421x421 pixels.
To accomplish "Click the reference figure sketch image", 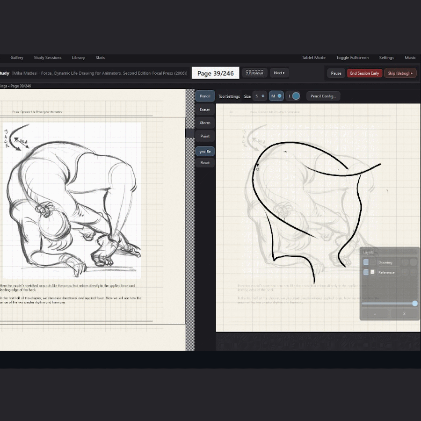I will click(x=72, y=200).
